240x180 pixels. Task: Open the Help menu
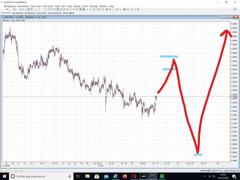(x=111, y=6)
